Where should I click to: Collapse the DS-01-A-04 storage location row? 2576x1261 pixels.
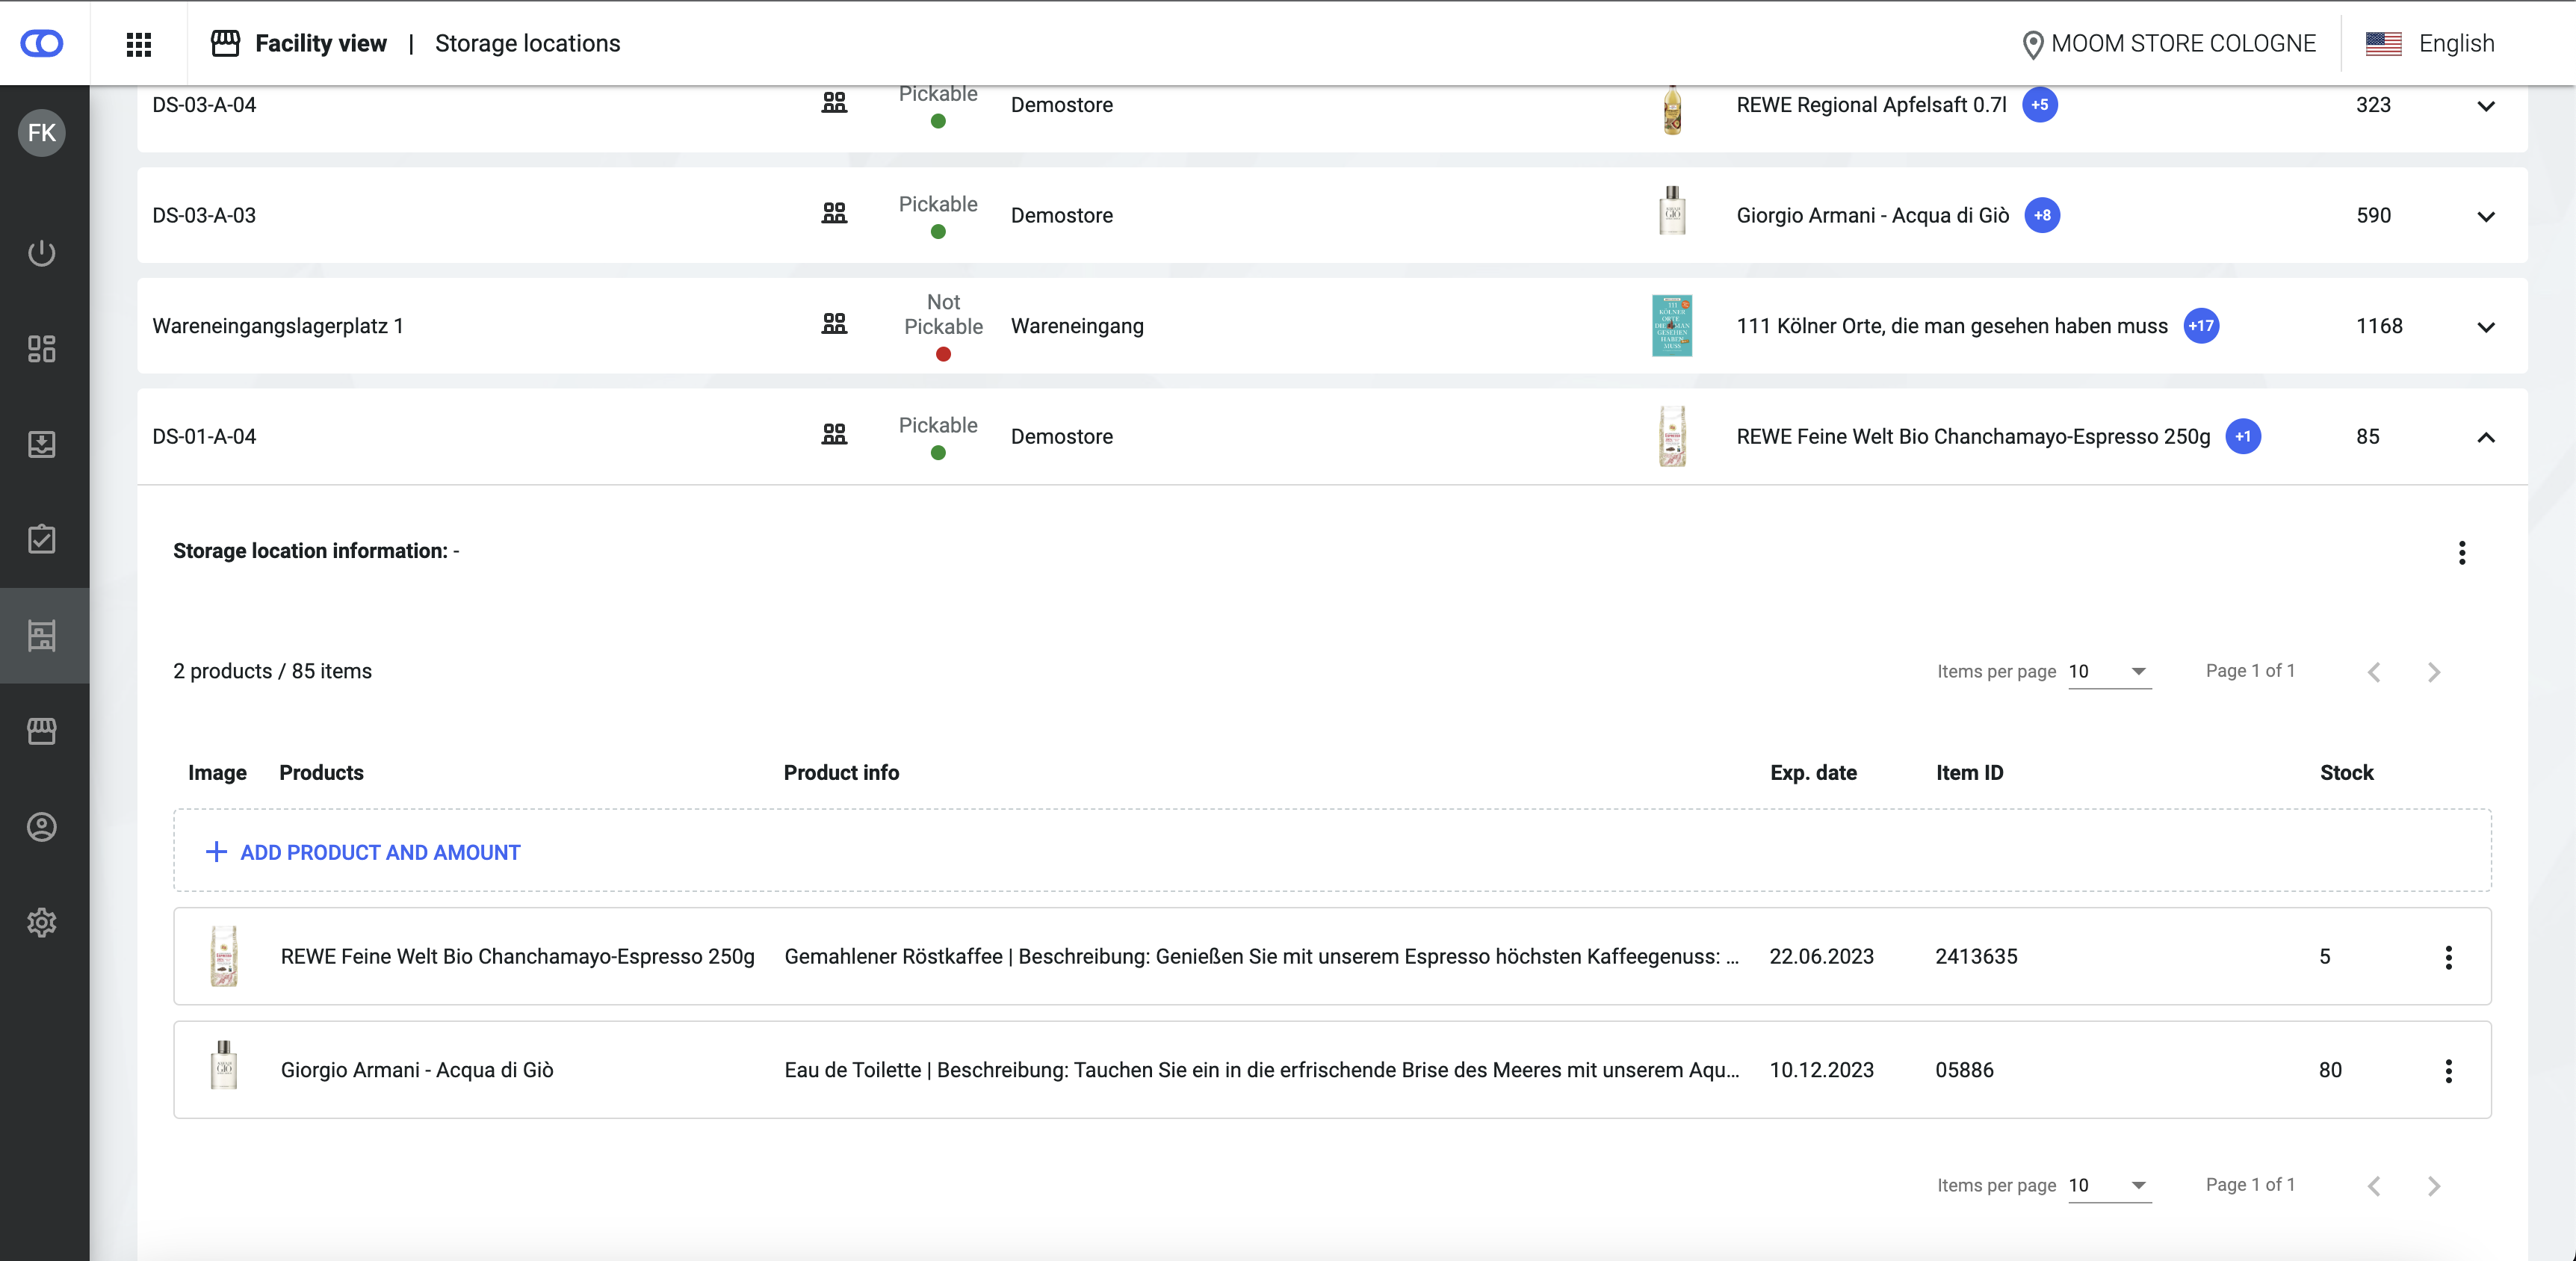tap(2485, 437)
